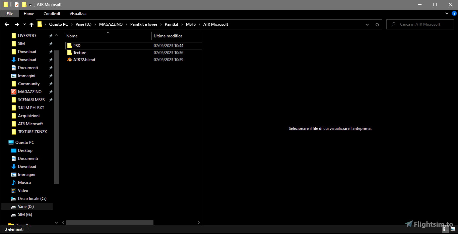The height and width of the screenshot is (234, 458).
Task: Click the pinned Documenti document icon
Action: [14, 68]
